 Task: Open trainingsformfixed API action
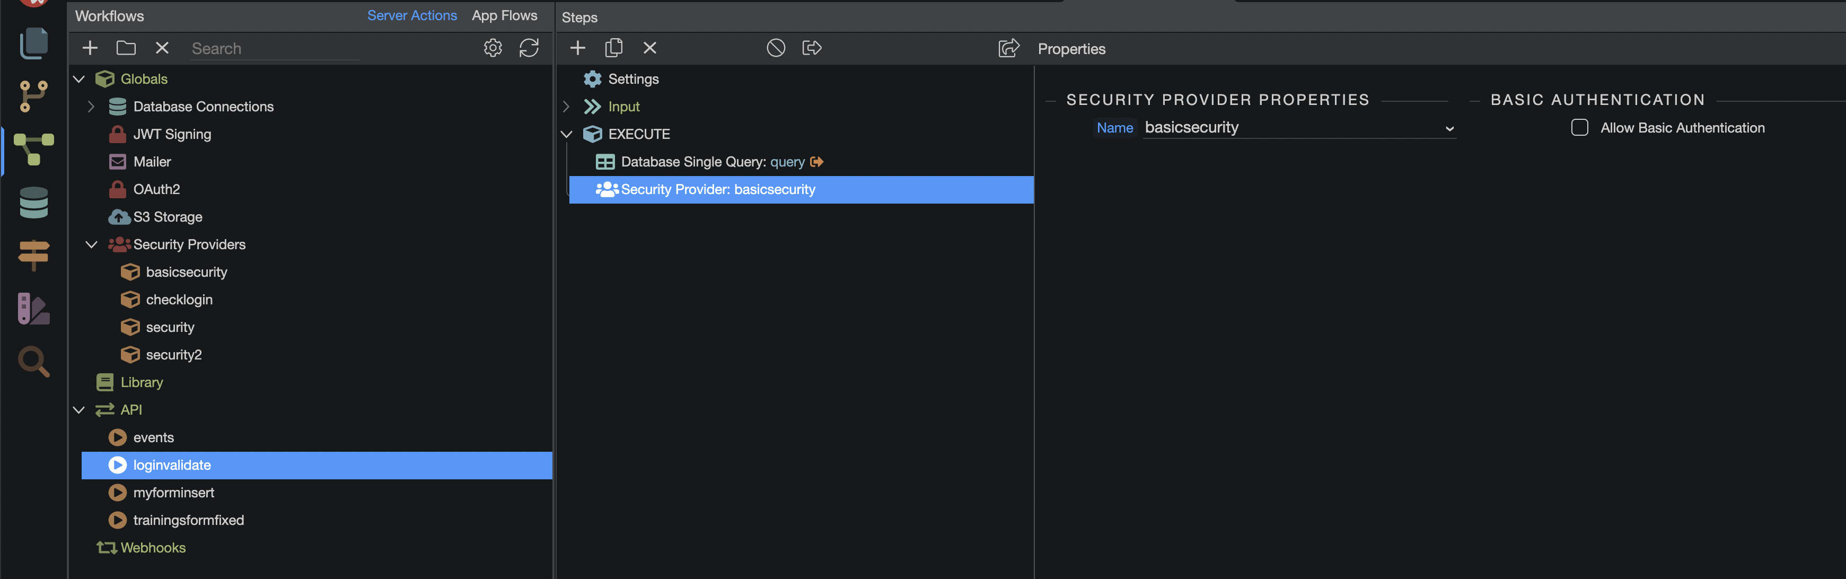188,520
